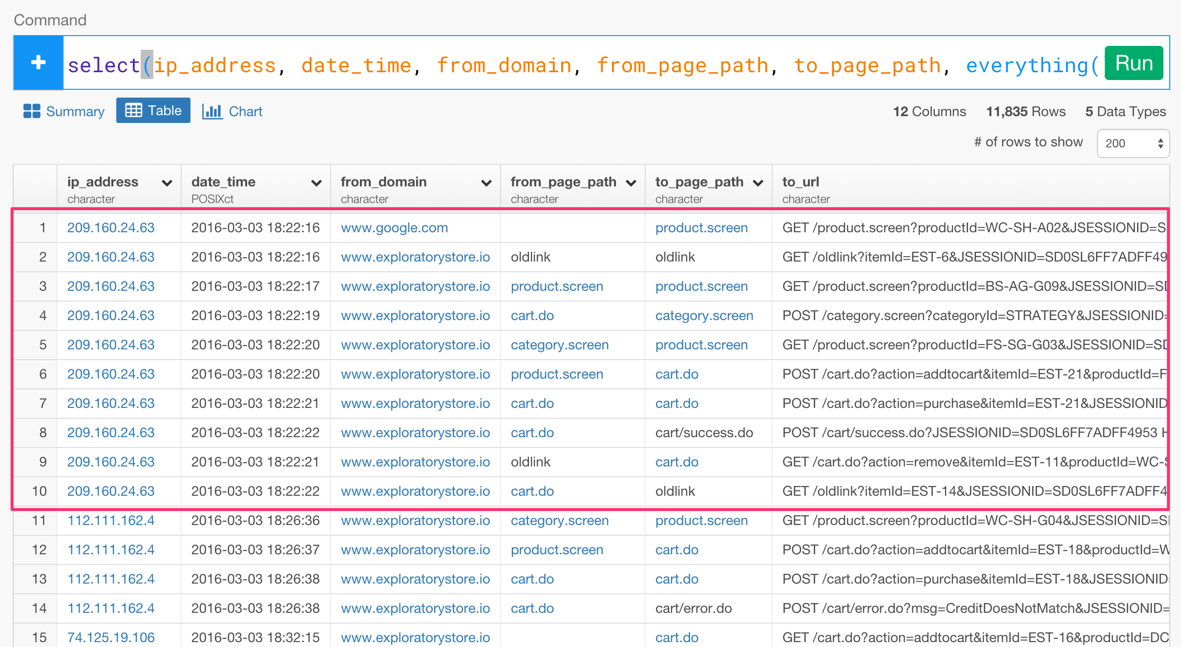Change the number of rows to show
The height and width of the screenshot is (647, 1181).
pos(1133,143)
